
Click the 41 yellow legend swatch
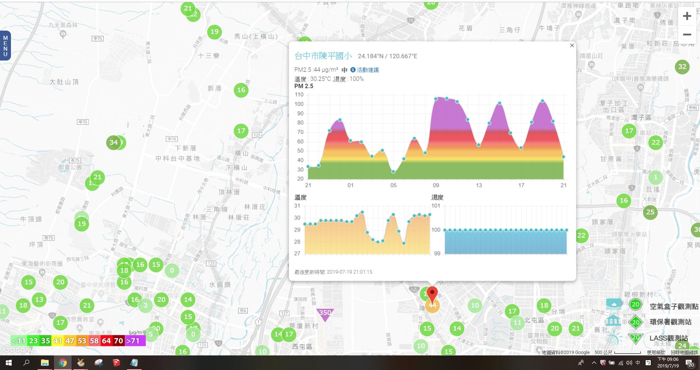(x=58, y=341)
